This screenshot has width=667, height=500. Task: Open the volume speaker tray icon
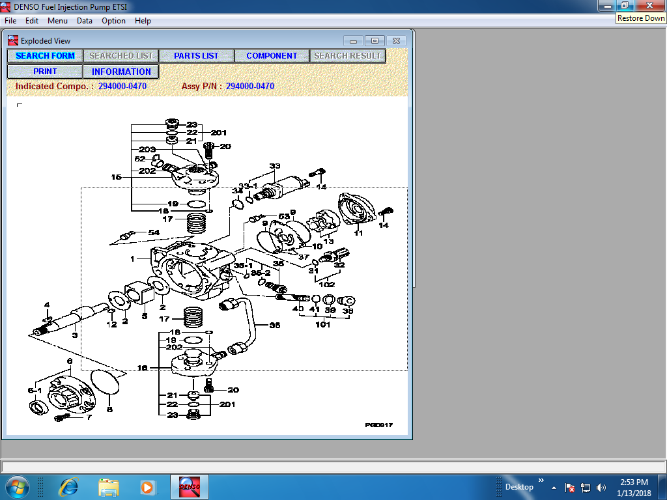point(601,488)
